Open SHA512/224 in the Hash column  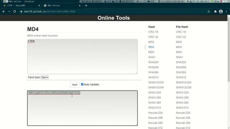point(156,82)
